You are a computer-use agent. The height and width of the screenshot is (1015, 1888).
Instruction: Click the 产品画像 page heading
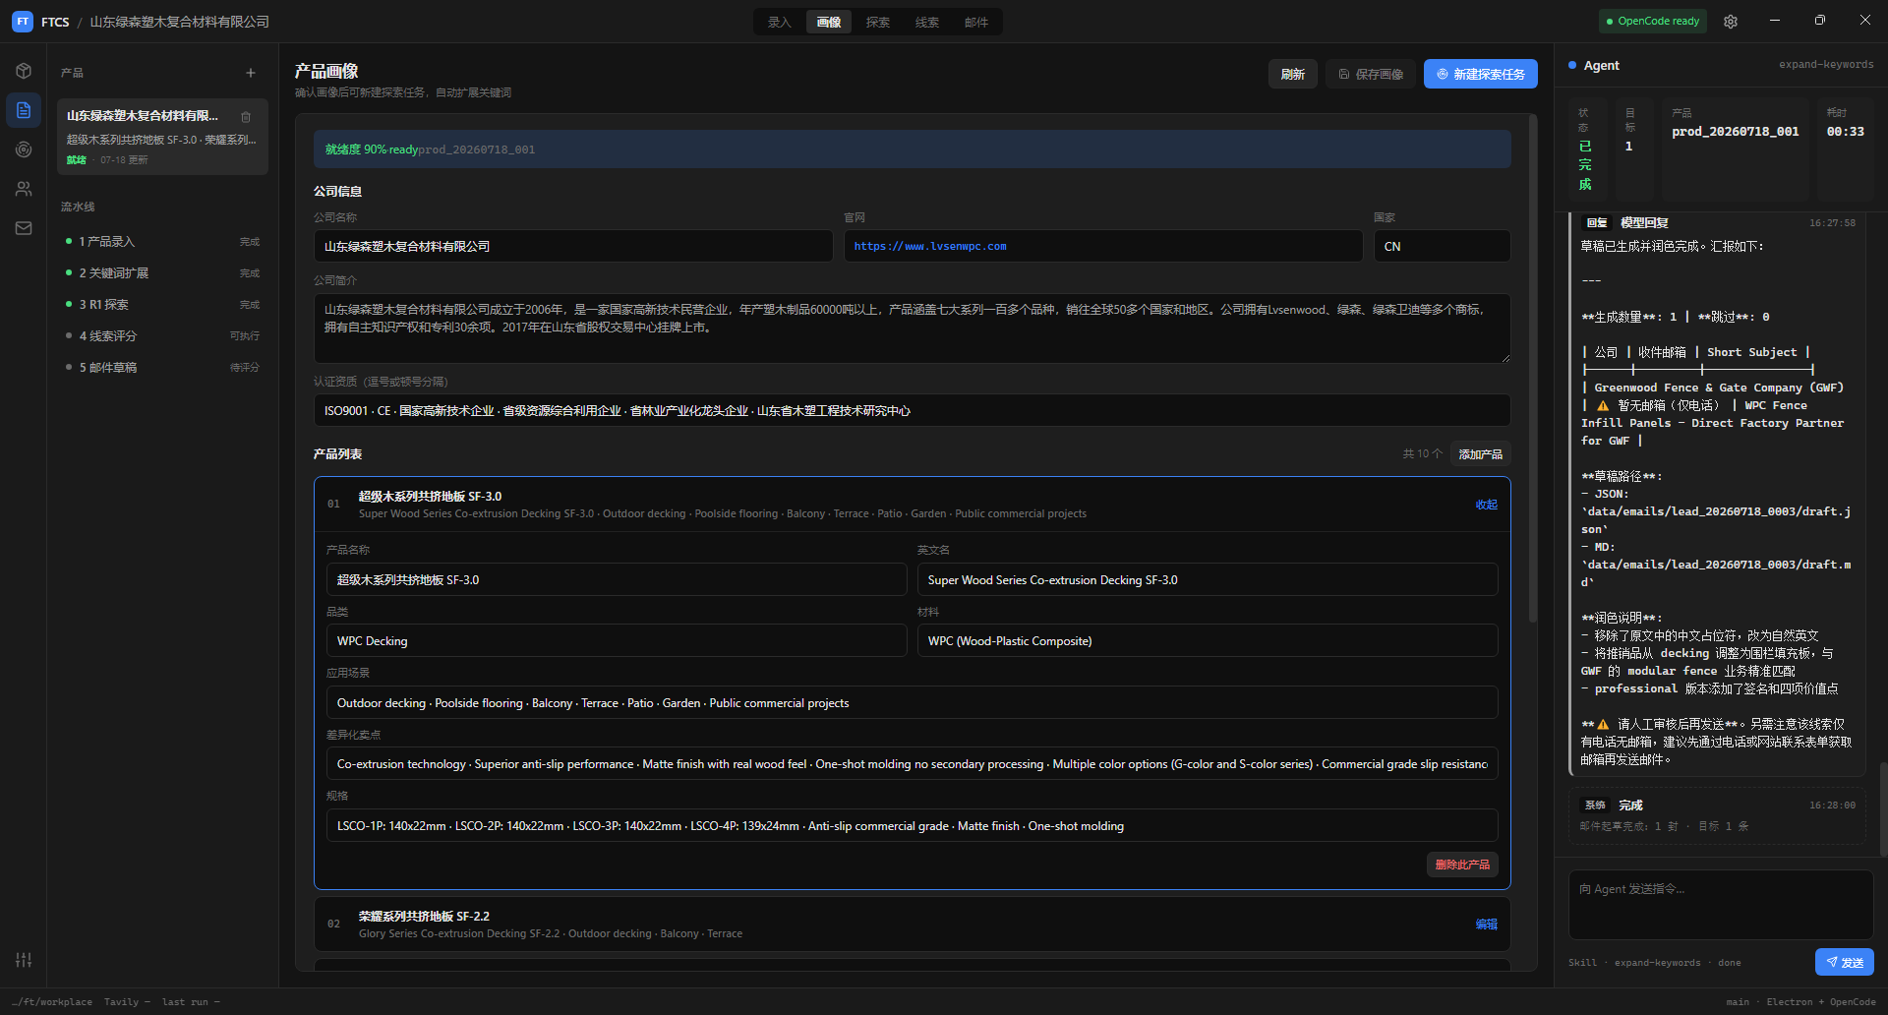click(x=326, y=71)
